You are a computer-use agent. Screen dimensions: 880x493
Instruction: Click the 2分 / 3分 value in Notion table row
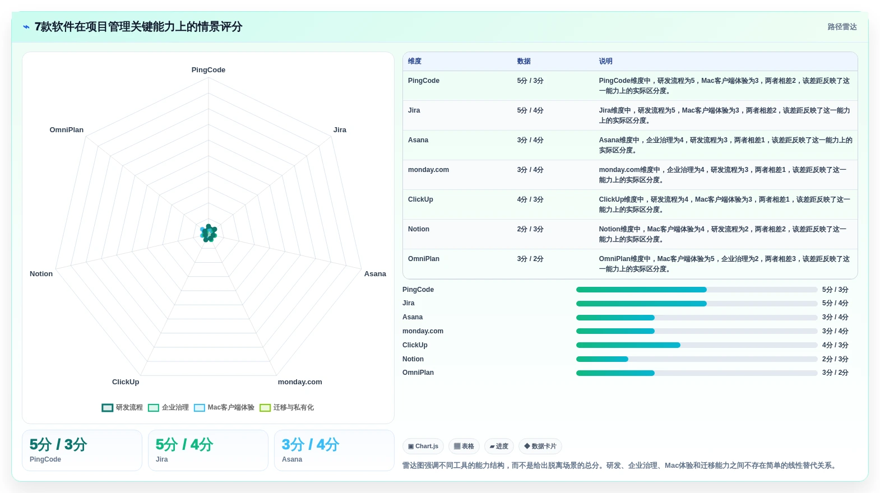(530, 229)
